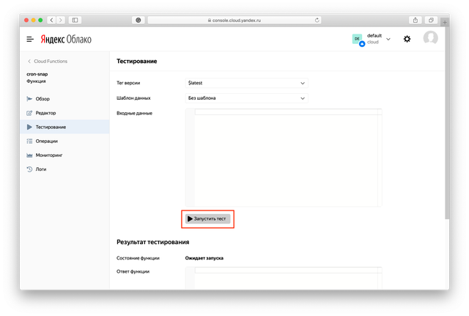This screenshot has height=316, width=469.
Task: Expand the Шаблон данных dropdown
Action: point(247,98)
